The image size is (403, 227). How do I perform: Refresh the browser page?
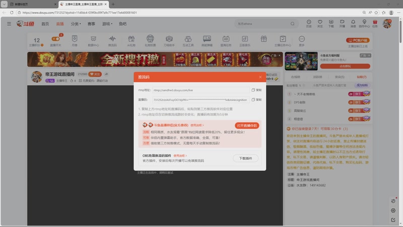point(12,12)
